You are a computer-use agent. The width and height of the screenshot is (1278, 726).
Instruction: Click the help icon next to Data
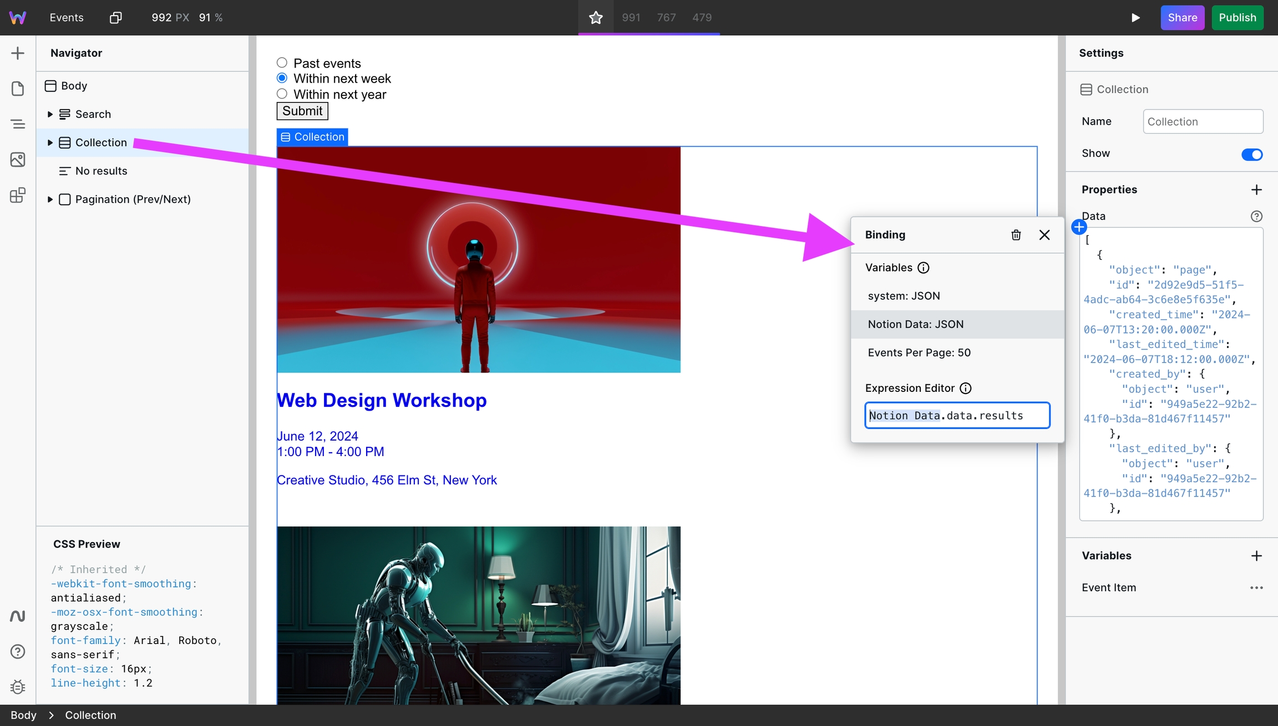click(x=1256, y=216)
